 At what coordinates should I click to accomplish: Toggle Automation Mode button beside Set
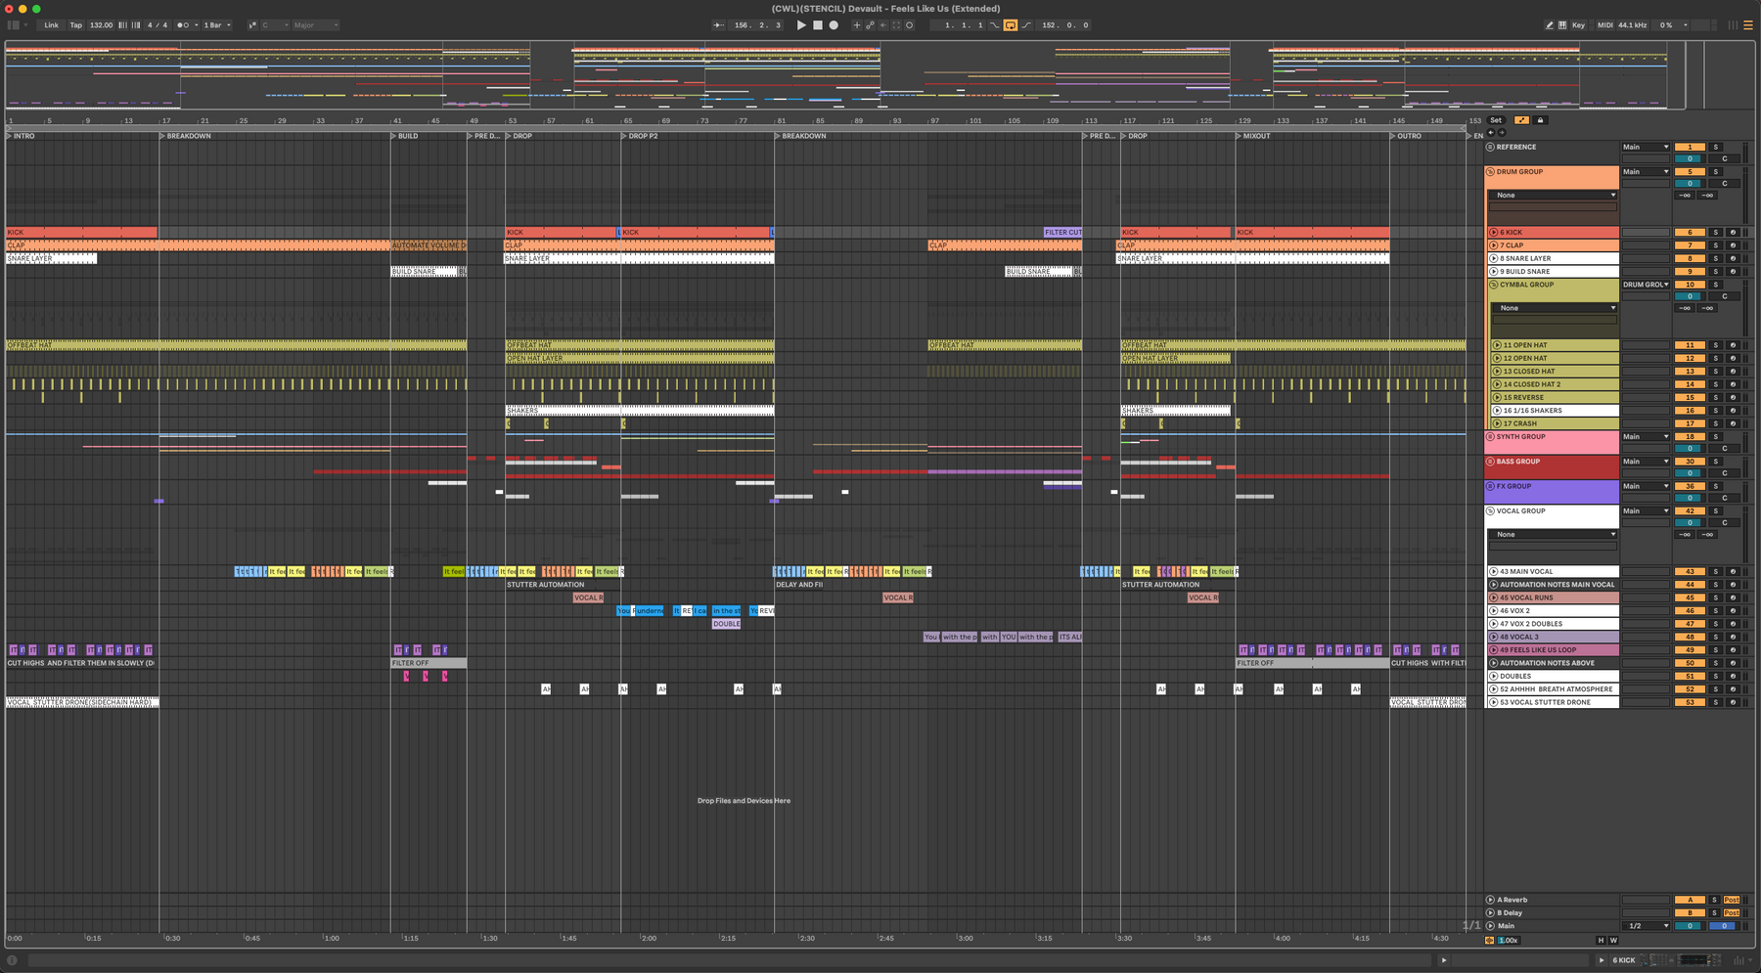coord(1521,120)
